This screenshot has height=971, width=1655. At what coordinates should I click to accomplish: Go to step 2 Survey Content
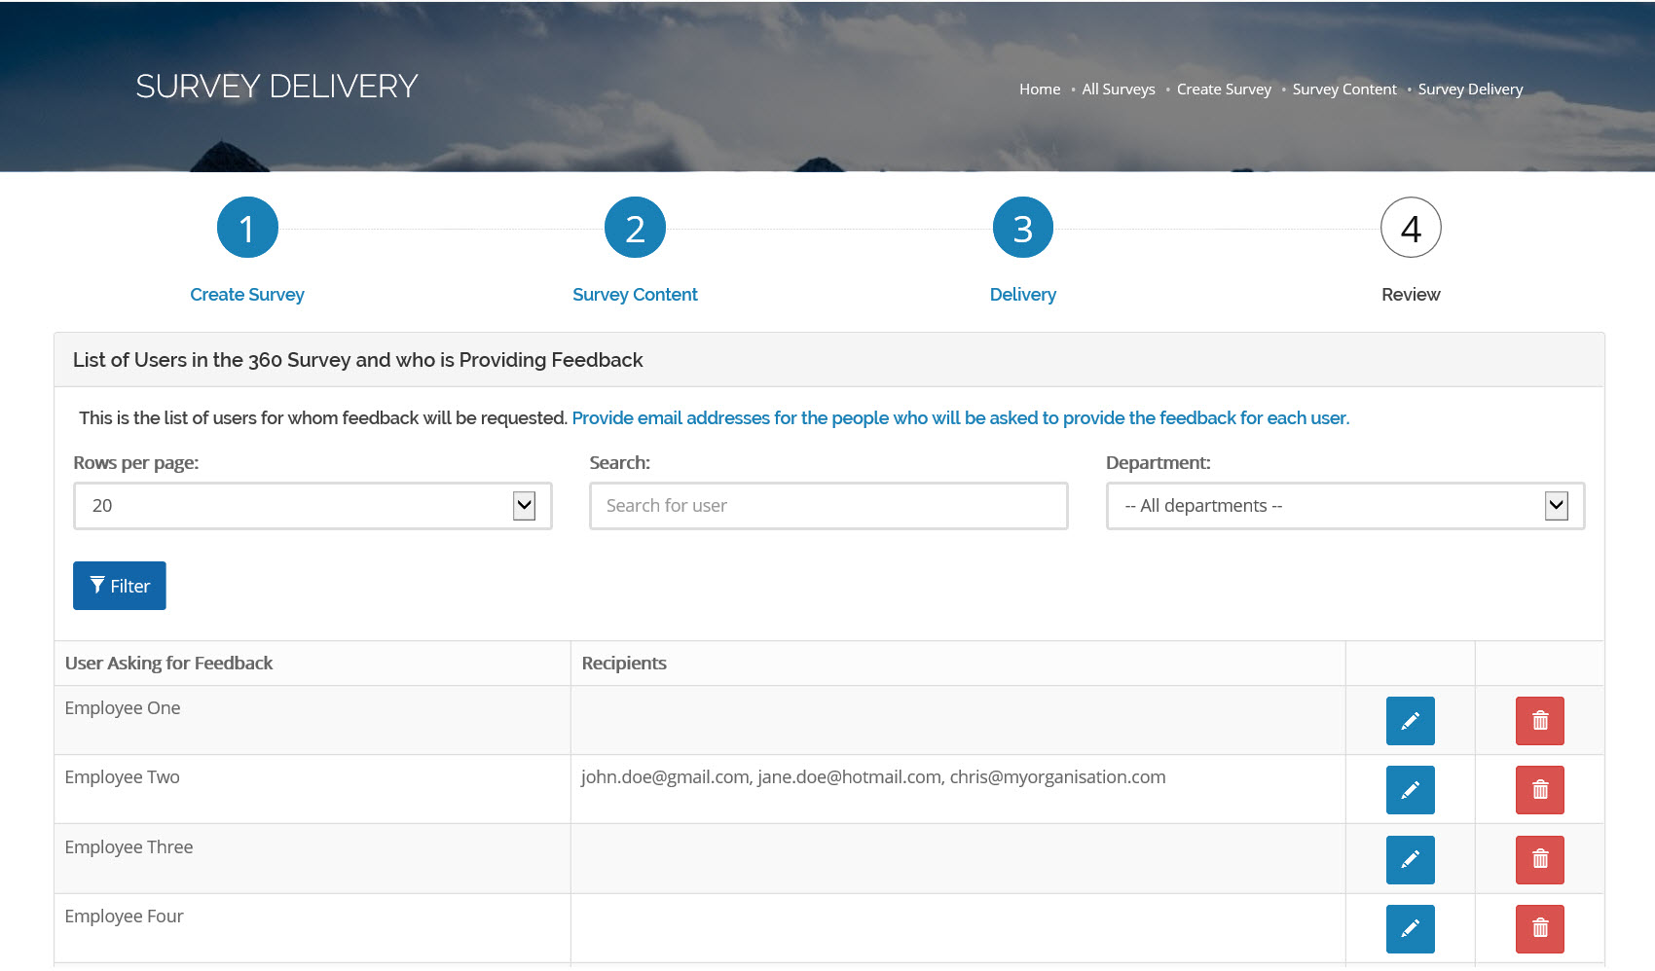[x=635, y=229]
